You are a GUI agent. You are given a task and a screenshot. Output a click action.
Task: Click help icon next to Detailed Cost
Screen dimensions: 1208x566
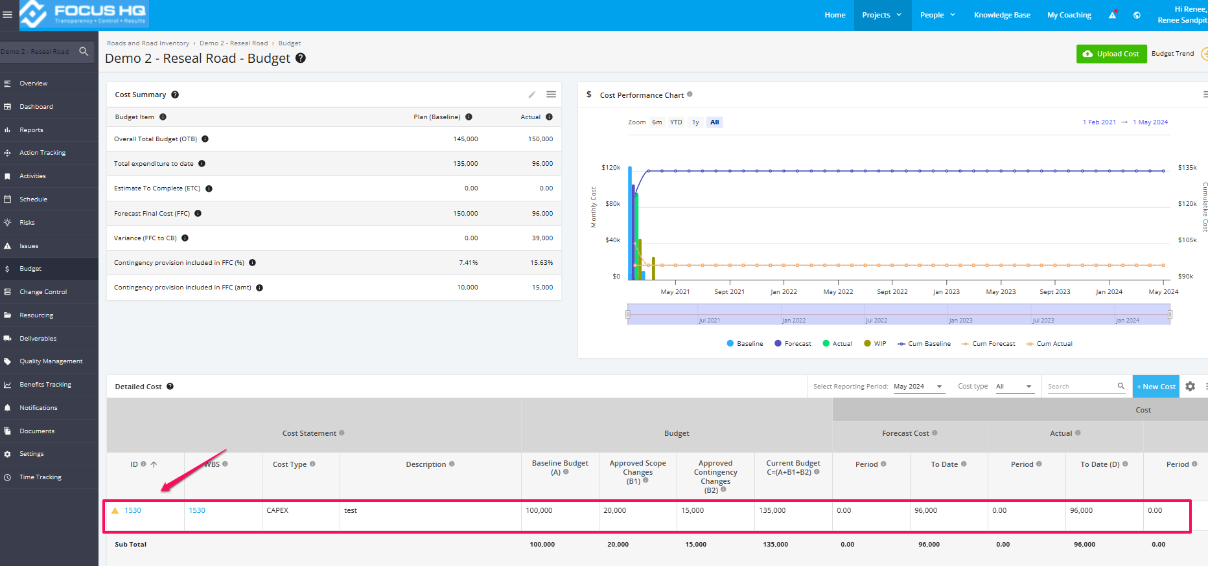point(170,387)
